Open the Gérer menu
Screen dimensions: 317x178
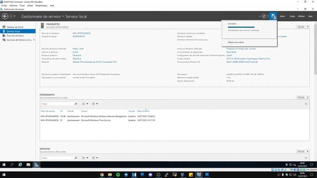pyautogui.click(x=282, y=16)
